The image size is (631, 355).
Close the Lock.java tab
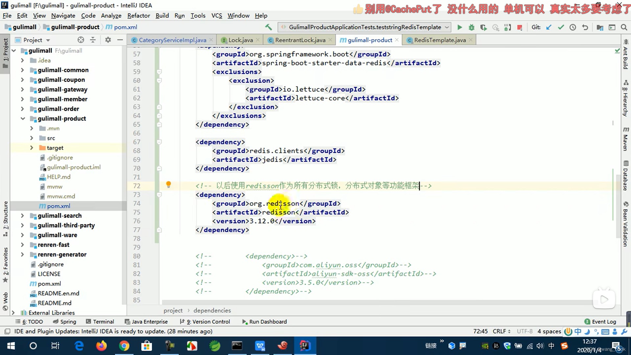258,39
